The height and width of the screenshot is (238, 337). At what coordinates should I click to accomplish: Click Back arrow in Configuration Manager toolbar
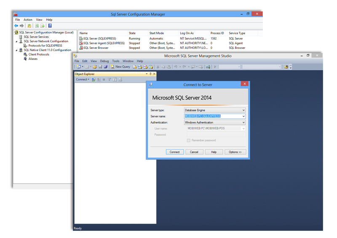click(x=16, y=26)
